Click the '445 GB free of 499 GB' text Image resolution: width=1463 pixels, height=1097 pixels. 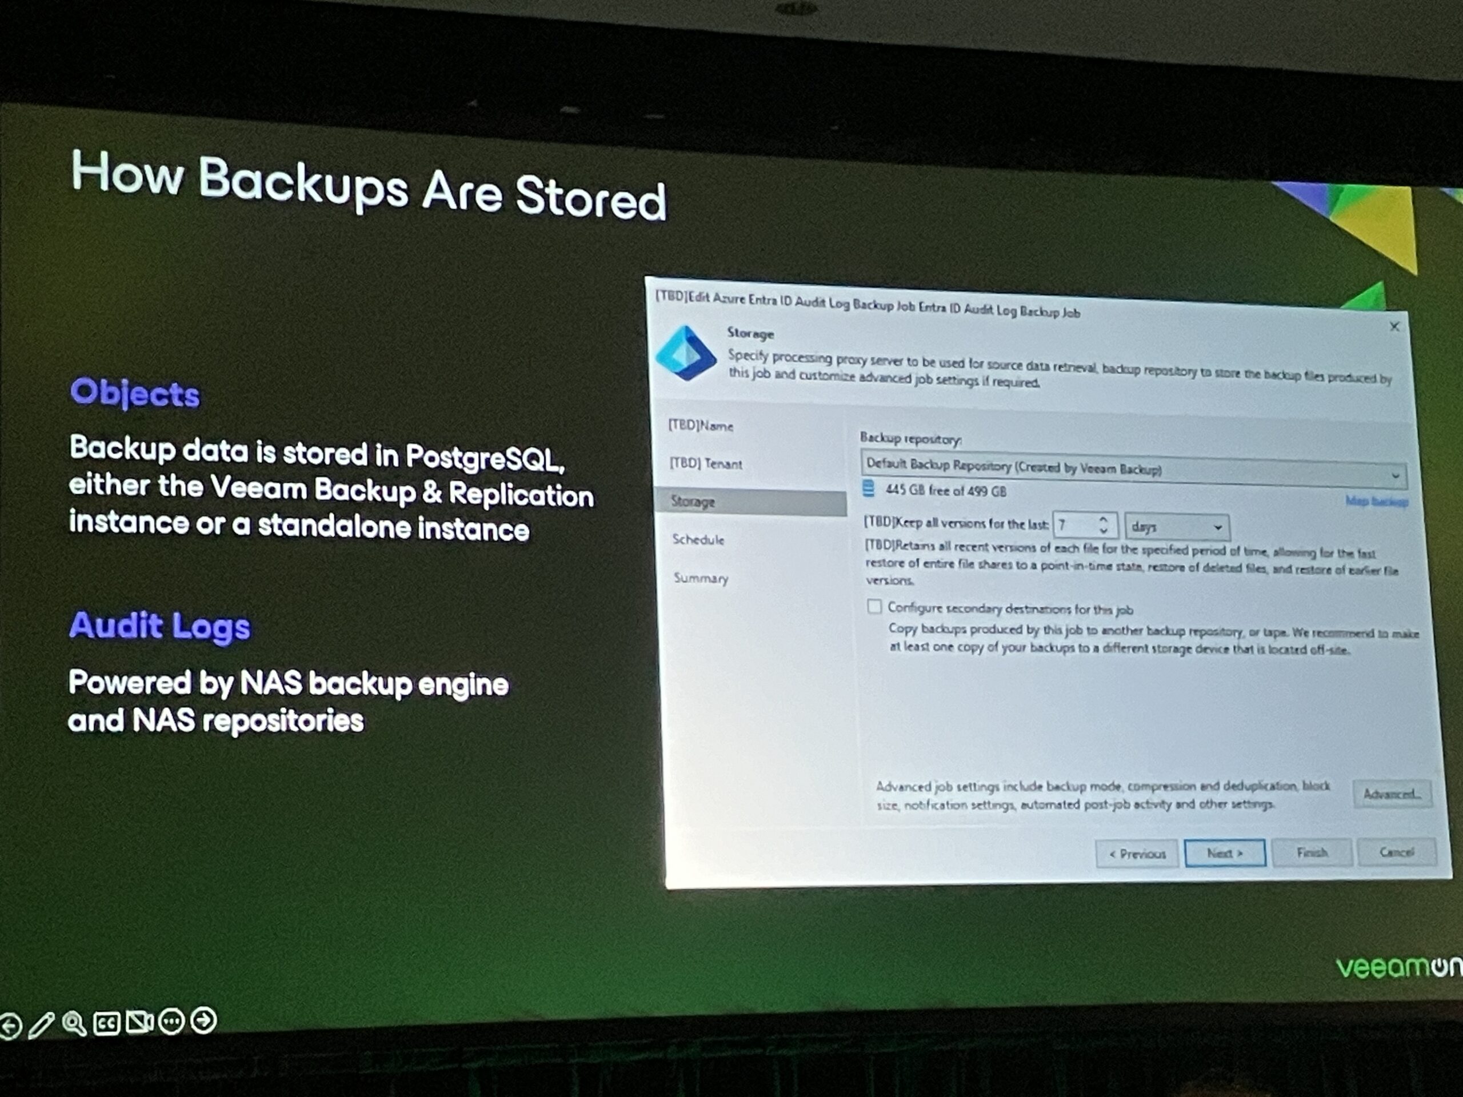(x=946, y=491)
